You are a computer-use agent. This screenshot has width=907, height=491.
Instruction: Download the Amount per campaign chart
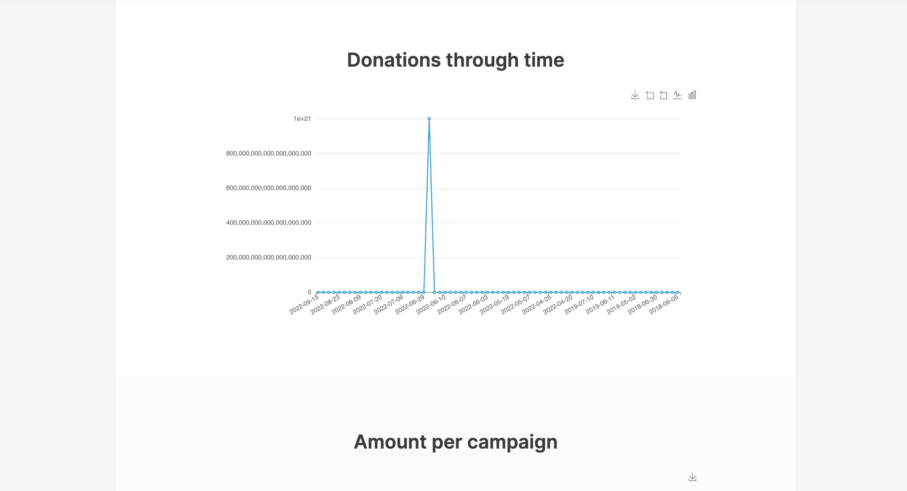(x=692, y=477)
